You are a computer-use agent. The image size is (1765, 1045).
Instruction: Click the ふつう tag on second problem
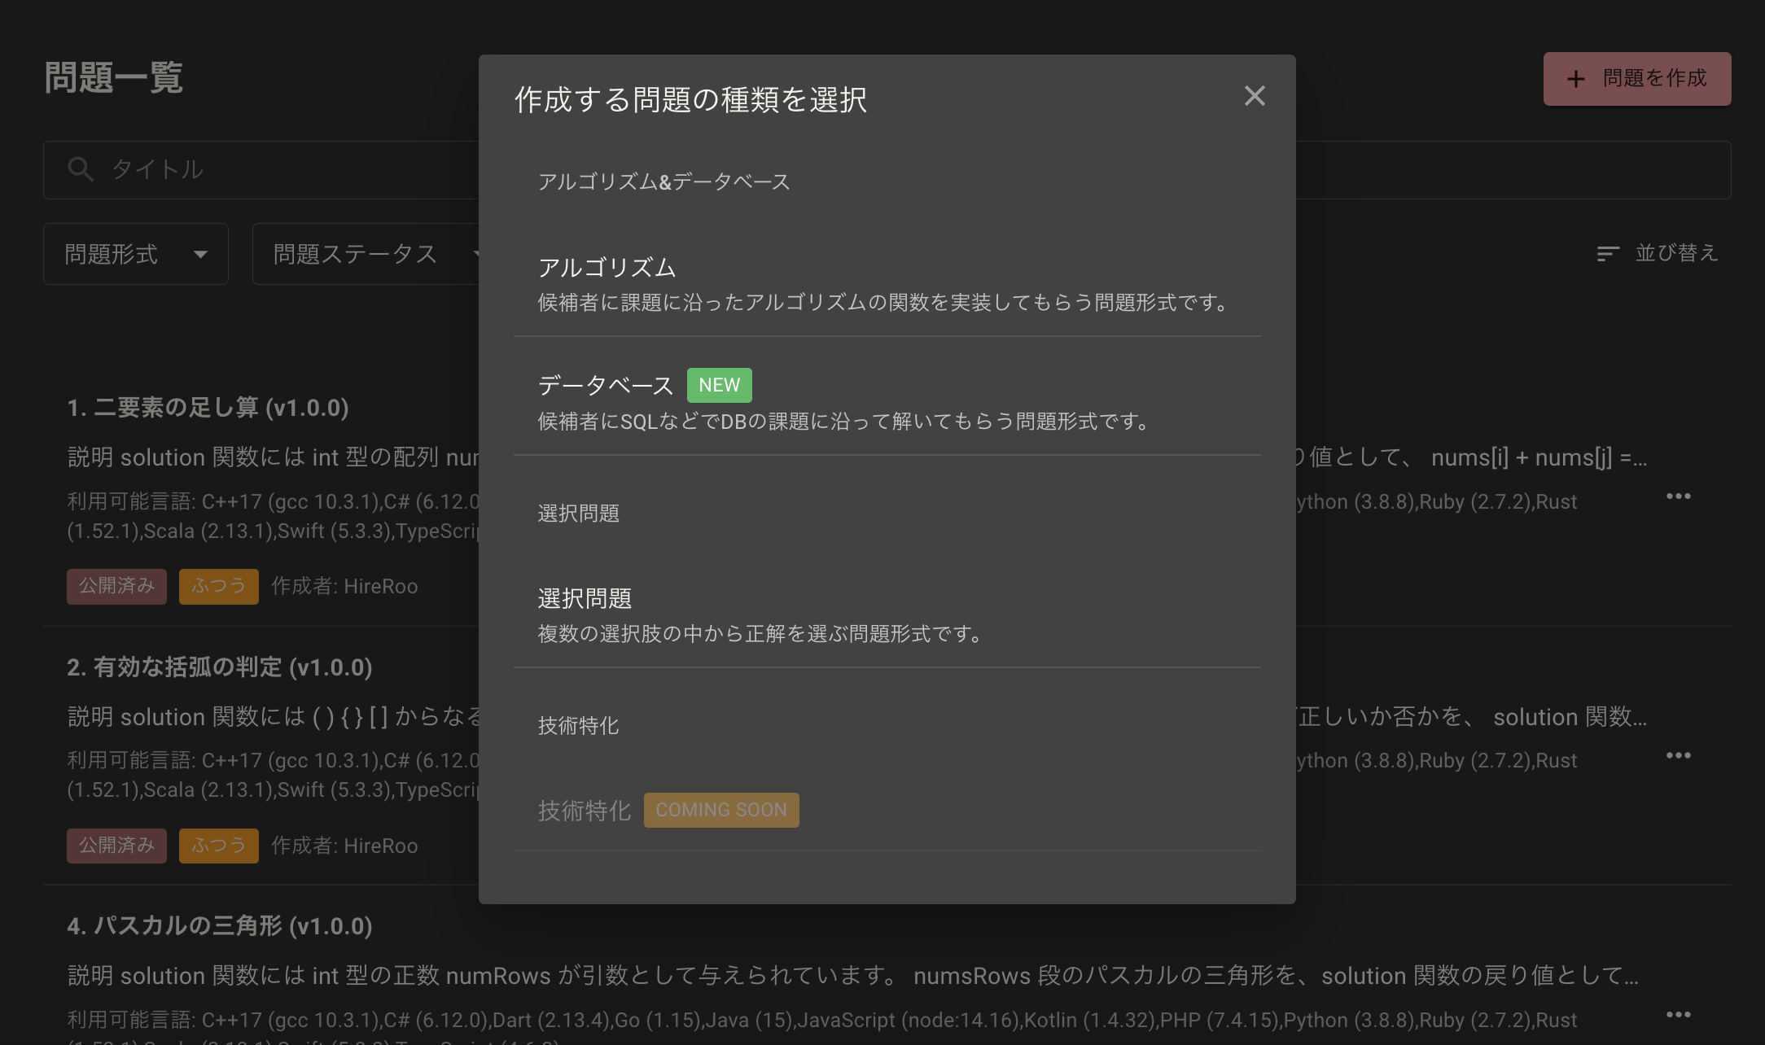click(218, 846)
